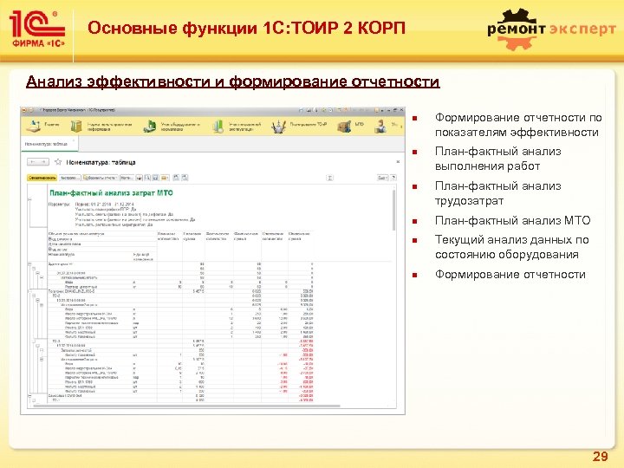Click the sum Σ icon
Screen dimensions: 624x468
point(330,178)
